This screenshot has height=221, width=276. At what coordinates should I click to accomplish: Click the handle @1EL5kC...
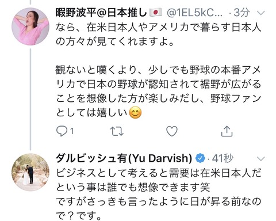coord(194,13)
